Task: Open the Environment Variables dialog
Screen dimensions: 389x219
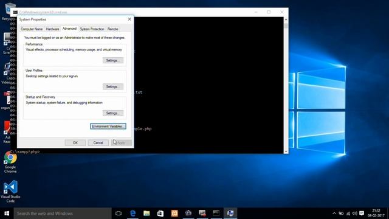Action: click(108, 126)
